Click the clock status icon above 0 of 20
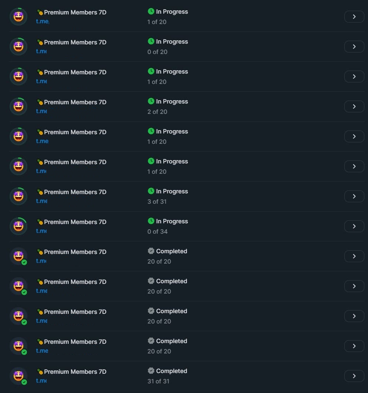The height and width of the screenshot is (393, 368). pos(151,41)
